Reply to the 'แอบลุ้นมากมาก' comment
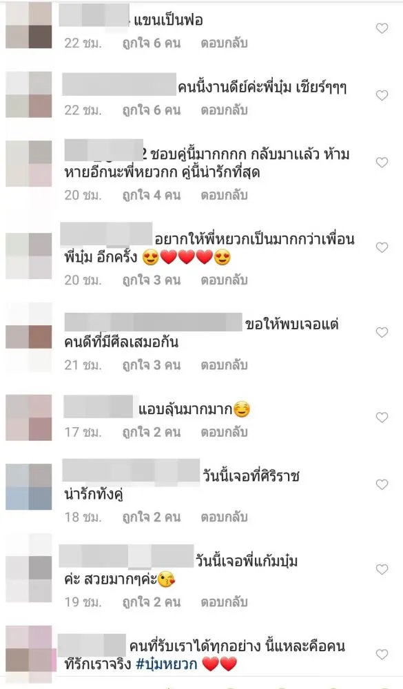The image size is (403, 689). pyautogui.click(x=224, y=433)
